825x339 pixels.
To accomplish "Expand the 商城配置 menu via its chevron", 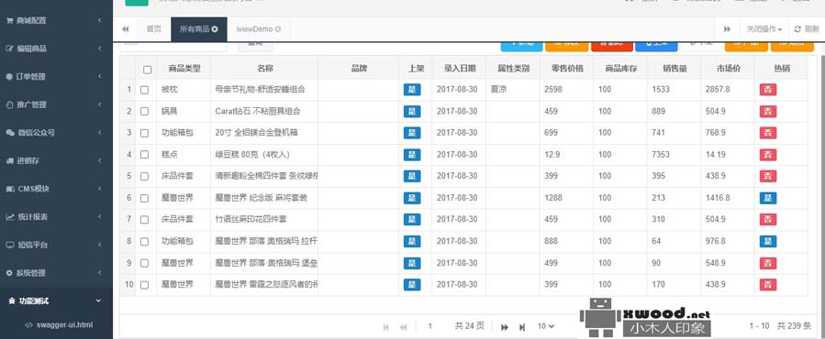I will click(99, 20).
